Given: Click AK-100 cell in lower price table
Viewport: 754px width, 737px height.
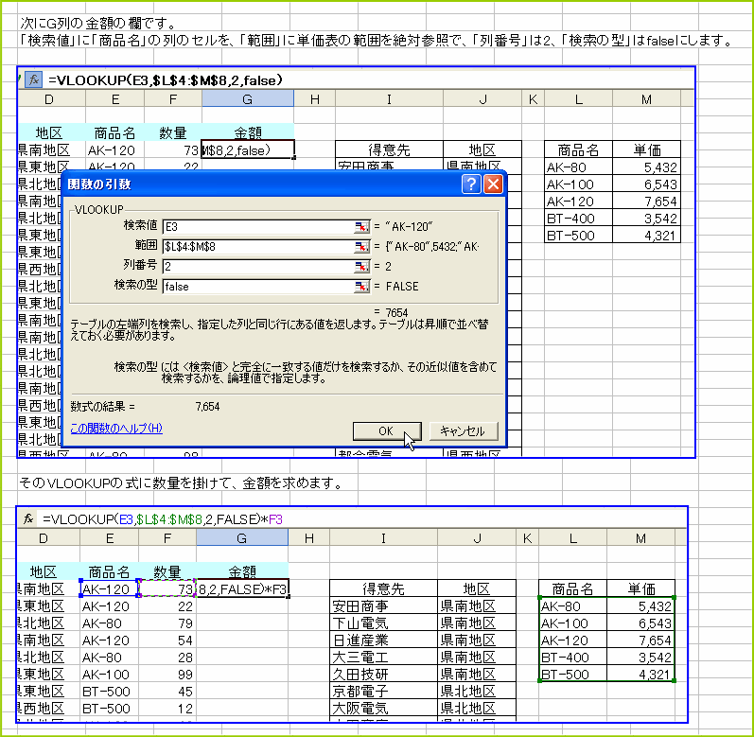Looking at the screenshot, I should [x=572, y=623].
